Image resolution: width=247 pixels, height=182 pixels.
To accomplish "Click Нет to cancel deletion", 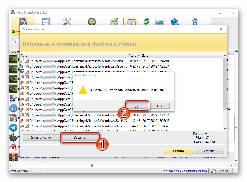I will pos(160,106).
